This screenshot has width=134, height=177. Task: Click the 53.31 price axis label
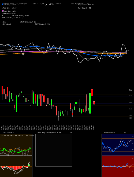[130, 96]
